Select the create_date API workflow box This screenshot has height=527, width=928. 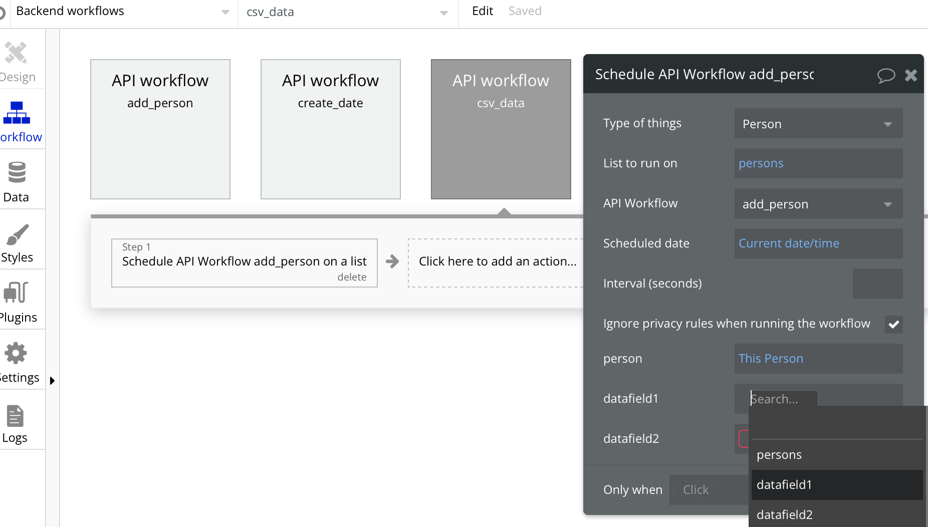(x=330, y=129)
